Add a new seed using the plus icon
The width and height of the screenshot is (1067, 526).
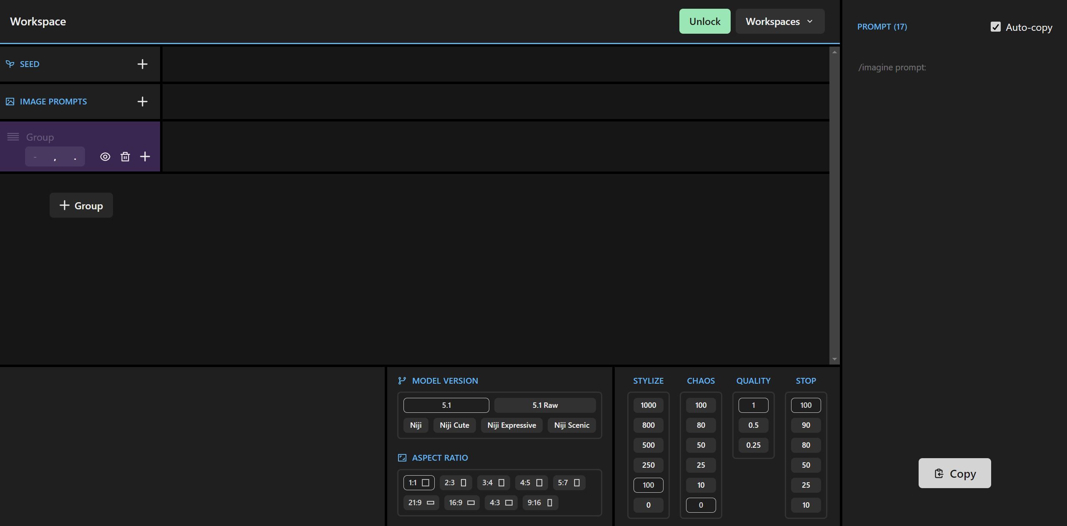(x=142, y=64)
